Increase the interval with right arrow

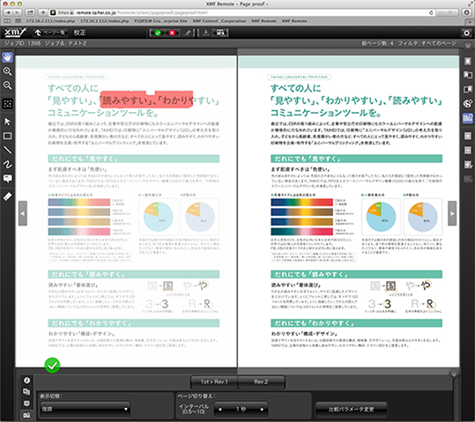[x=262, y=410]
